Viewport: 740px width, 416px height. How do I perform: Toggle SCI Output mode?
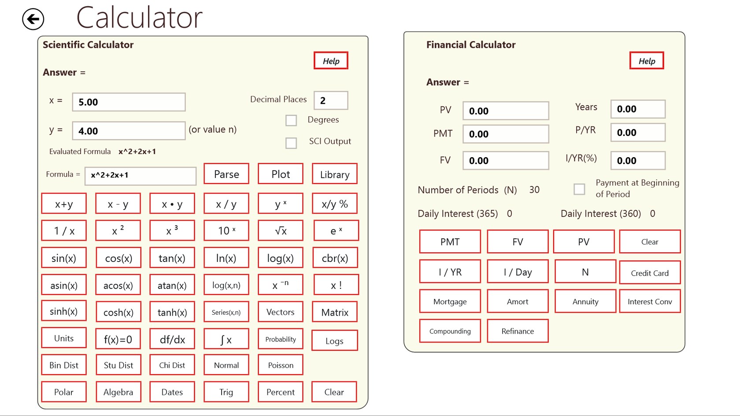[x=291, y=143]
